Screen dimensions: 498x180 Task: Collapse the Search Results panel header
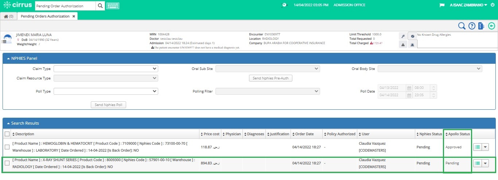pos(249,123)
